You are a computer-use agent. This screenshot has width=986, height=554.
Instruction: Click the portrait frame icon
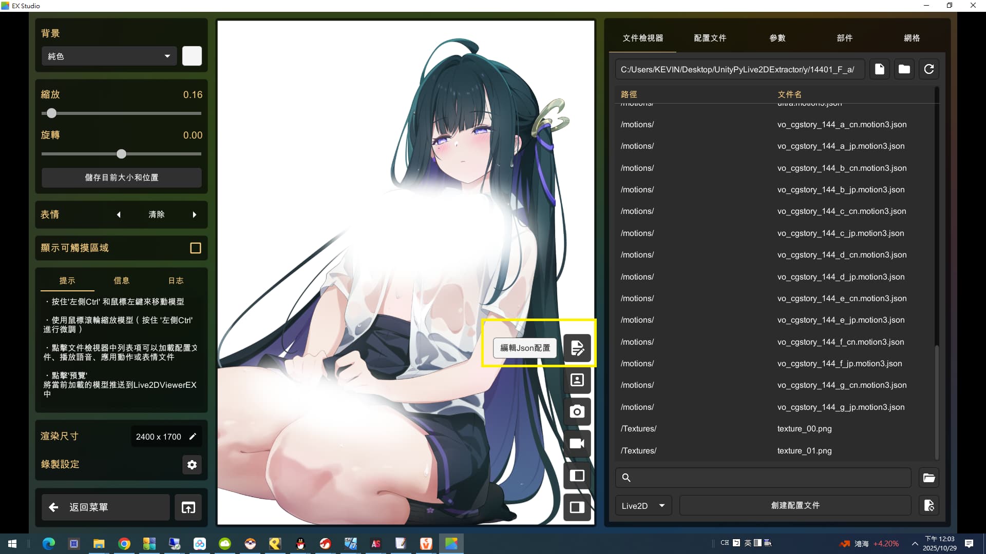point(577,380)
